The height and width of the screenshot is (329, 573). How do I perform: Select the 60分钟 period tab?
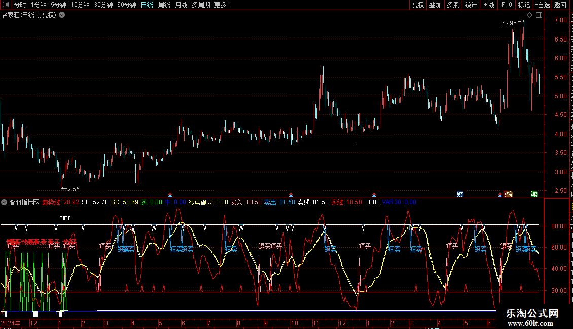click(127, 5)
